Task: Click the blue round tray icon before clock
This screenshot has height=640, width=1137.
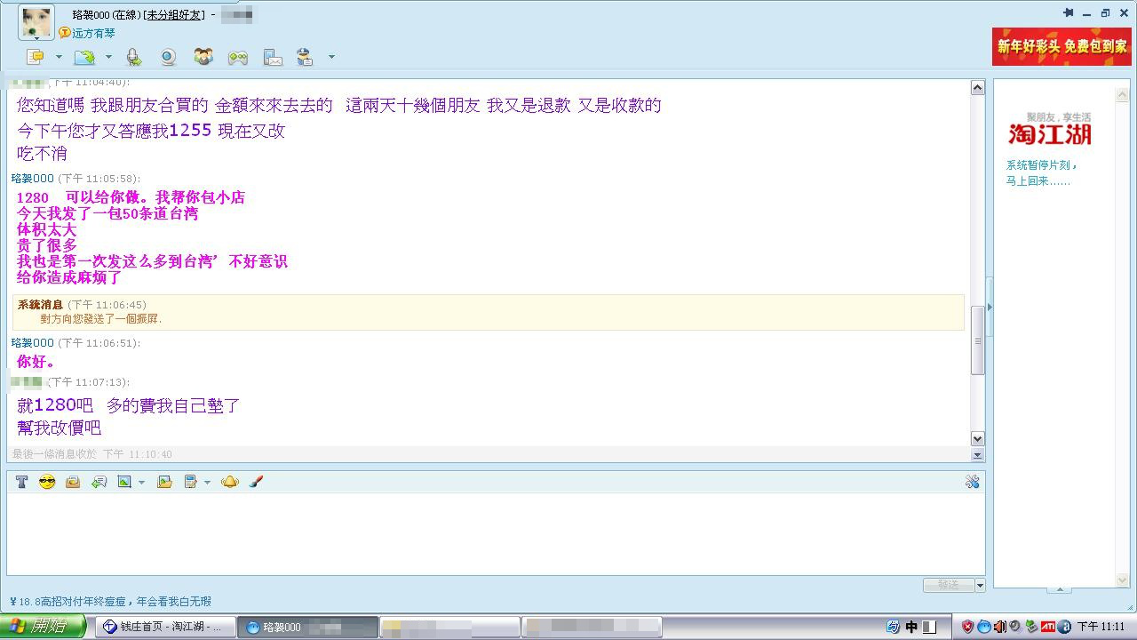Action: [1064, 627]
